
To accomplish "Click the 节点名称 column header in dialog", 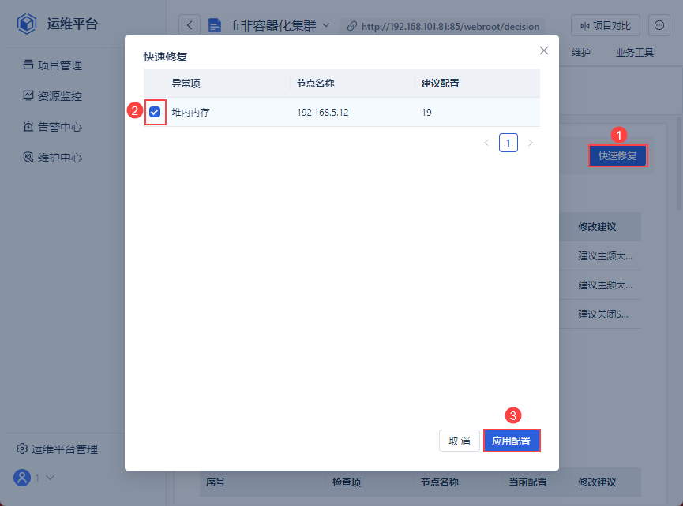I will 315,83.
